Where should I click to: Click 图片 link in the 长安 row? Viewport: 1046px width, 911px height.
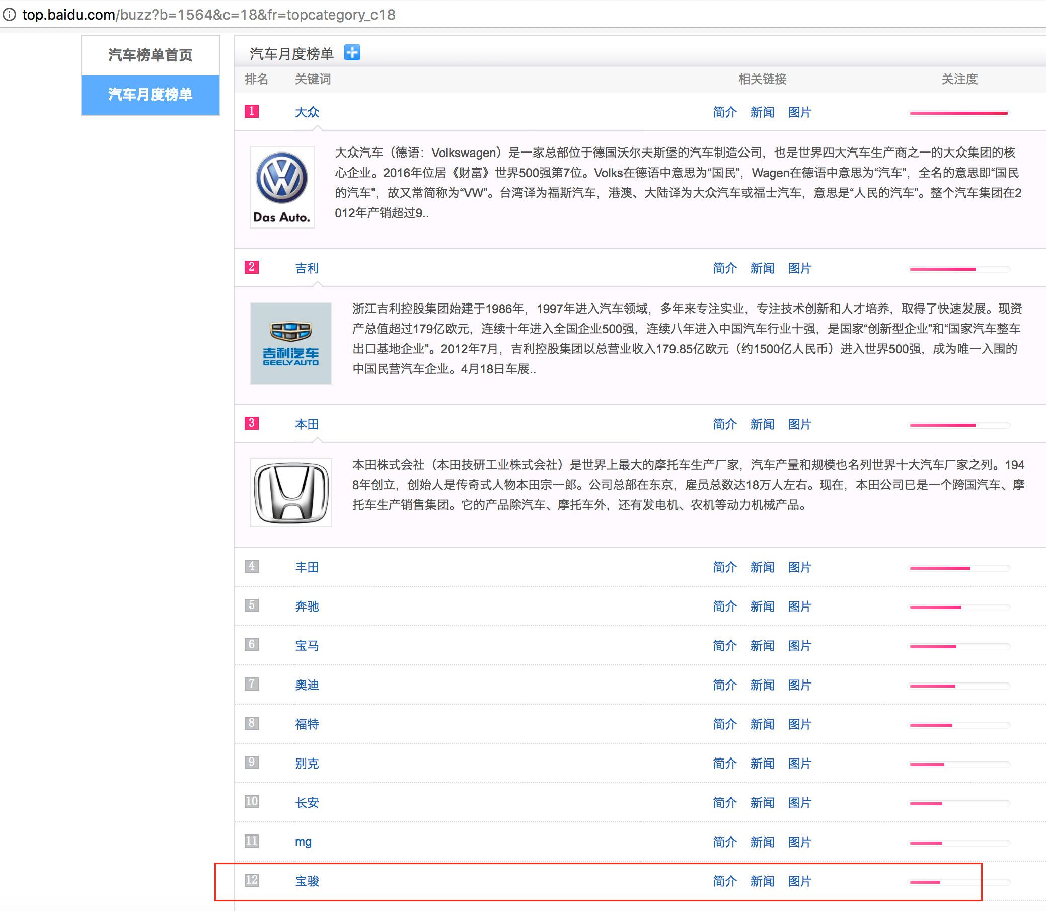800,803
